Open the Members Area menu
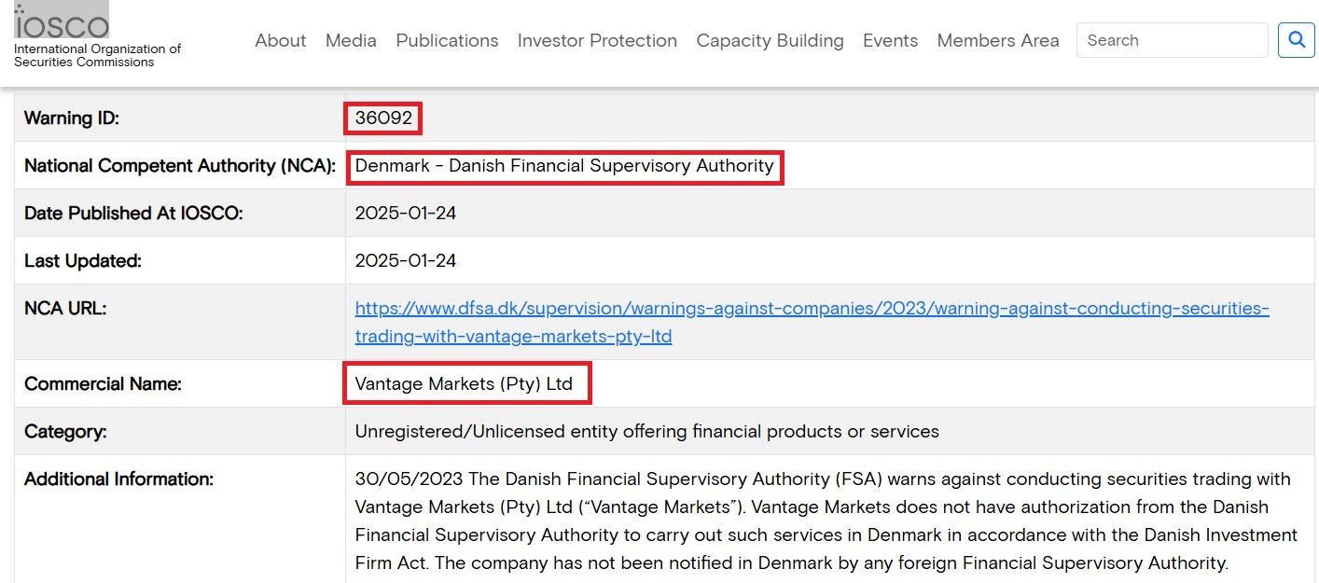 997,40
